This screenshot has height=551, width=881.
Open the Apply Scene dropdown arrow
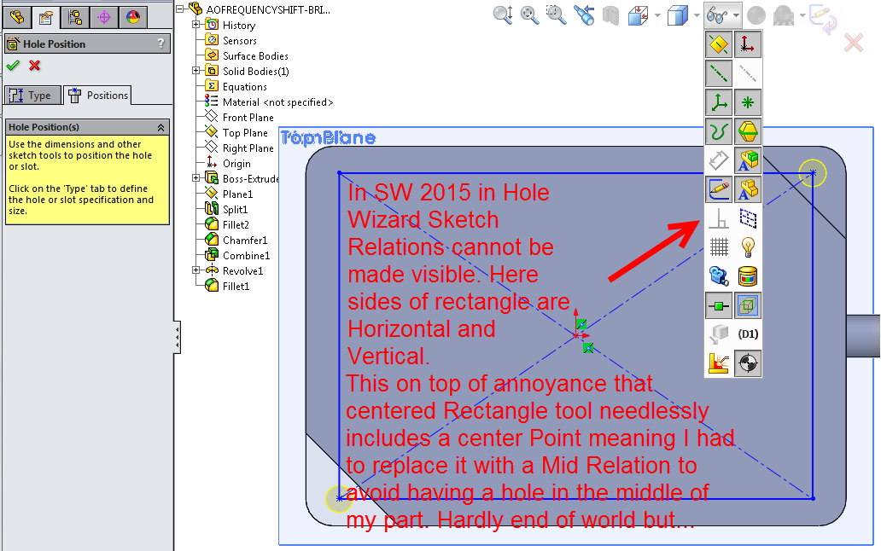pyautogui.click(x=802, y=15)
